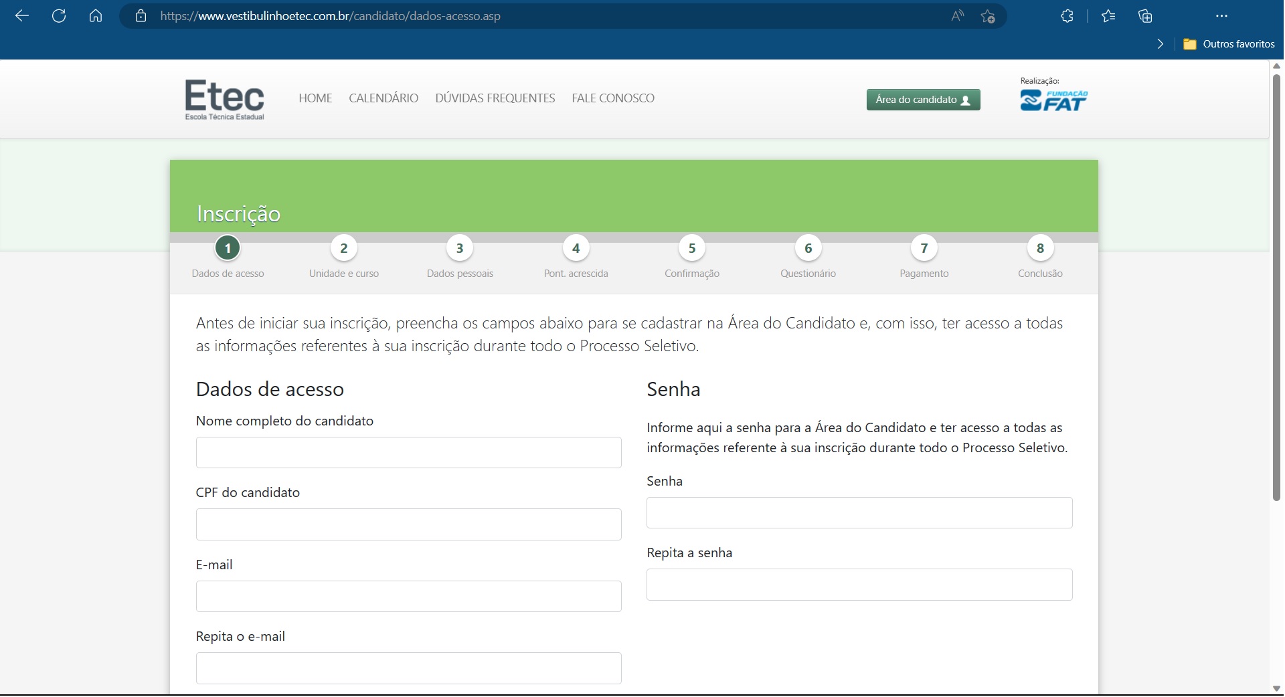Click the Etec logo
This screenshot has height=697, width=1285.
225,100
